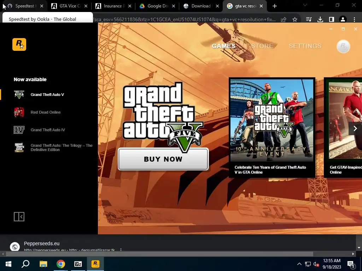Open the Chrome three-dot menu
The height and width of the screenshot is (271, 362).
click(x=354, y=20)
